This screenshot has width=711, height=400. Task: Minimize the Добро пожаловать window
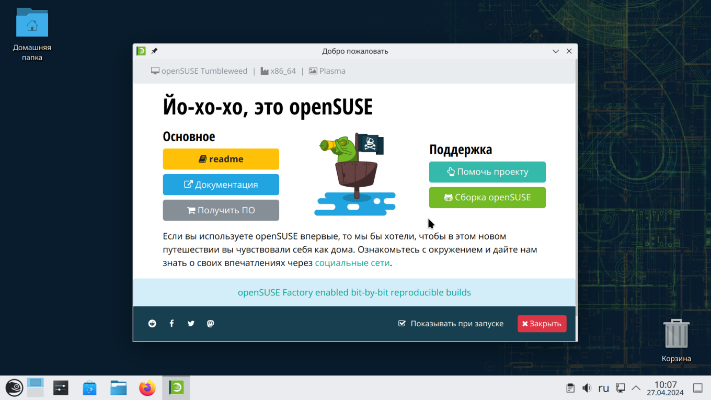click(556, 51)
